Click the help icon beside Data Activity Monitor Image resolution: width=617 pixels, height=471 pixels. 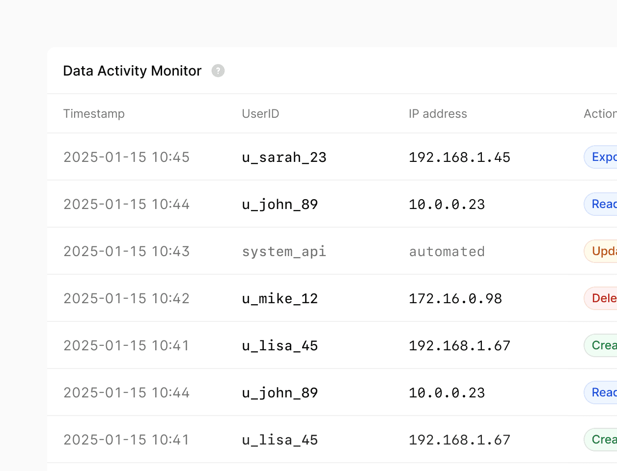click(218, 71)
